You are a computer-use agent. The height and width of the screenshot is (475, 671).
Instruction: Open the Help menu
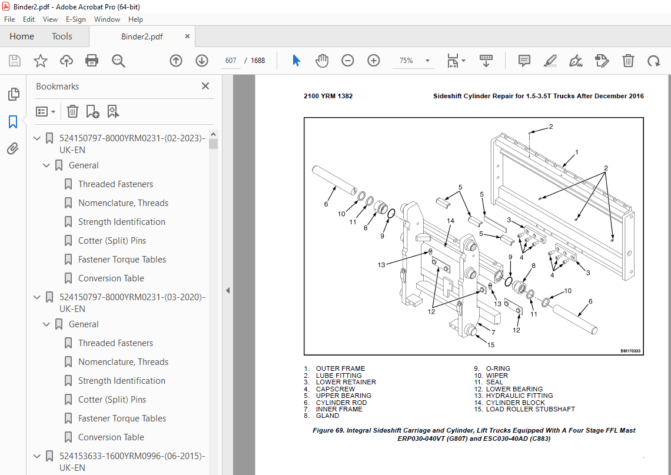coord(135,19)
